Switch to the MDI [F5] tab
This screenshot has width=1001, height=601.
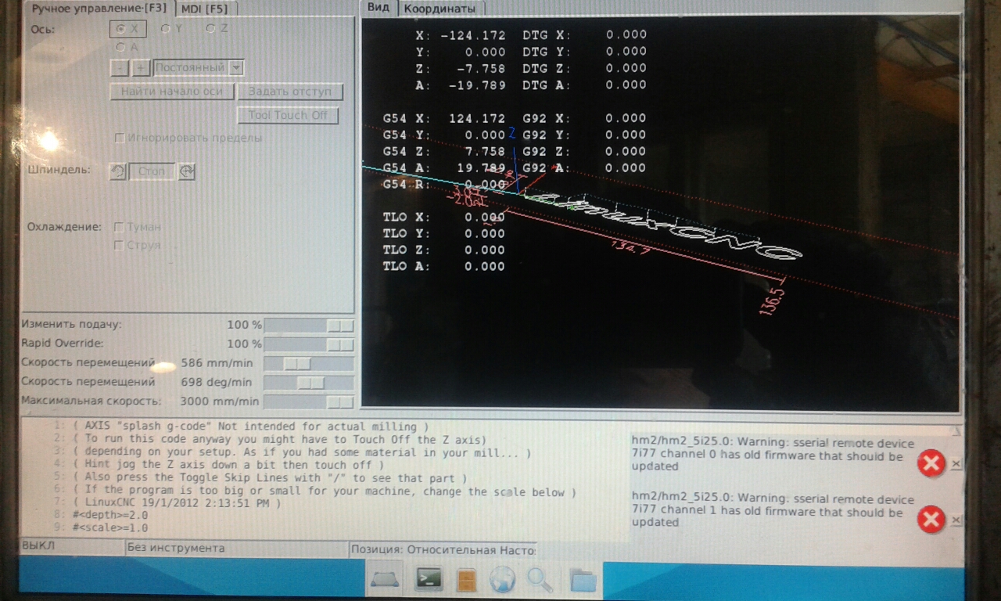point(206,9)
